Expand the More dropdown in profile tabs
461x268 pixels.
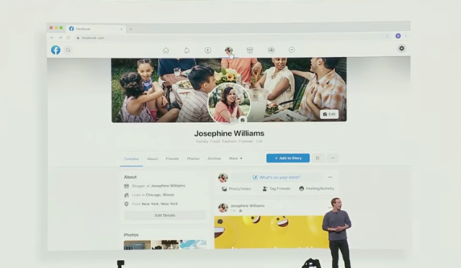click(236, 158)
